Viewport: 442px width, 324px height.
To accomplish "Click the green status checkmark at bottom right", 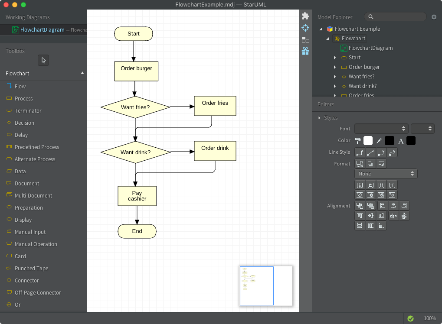I will click(410, 318).
